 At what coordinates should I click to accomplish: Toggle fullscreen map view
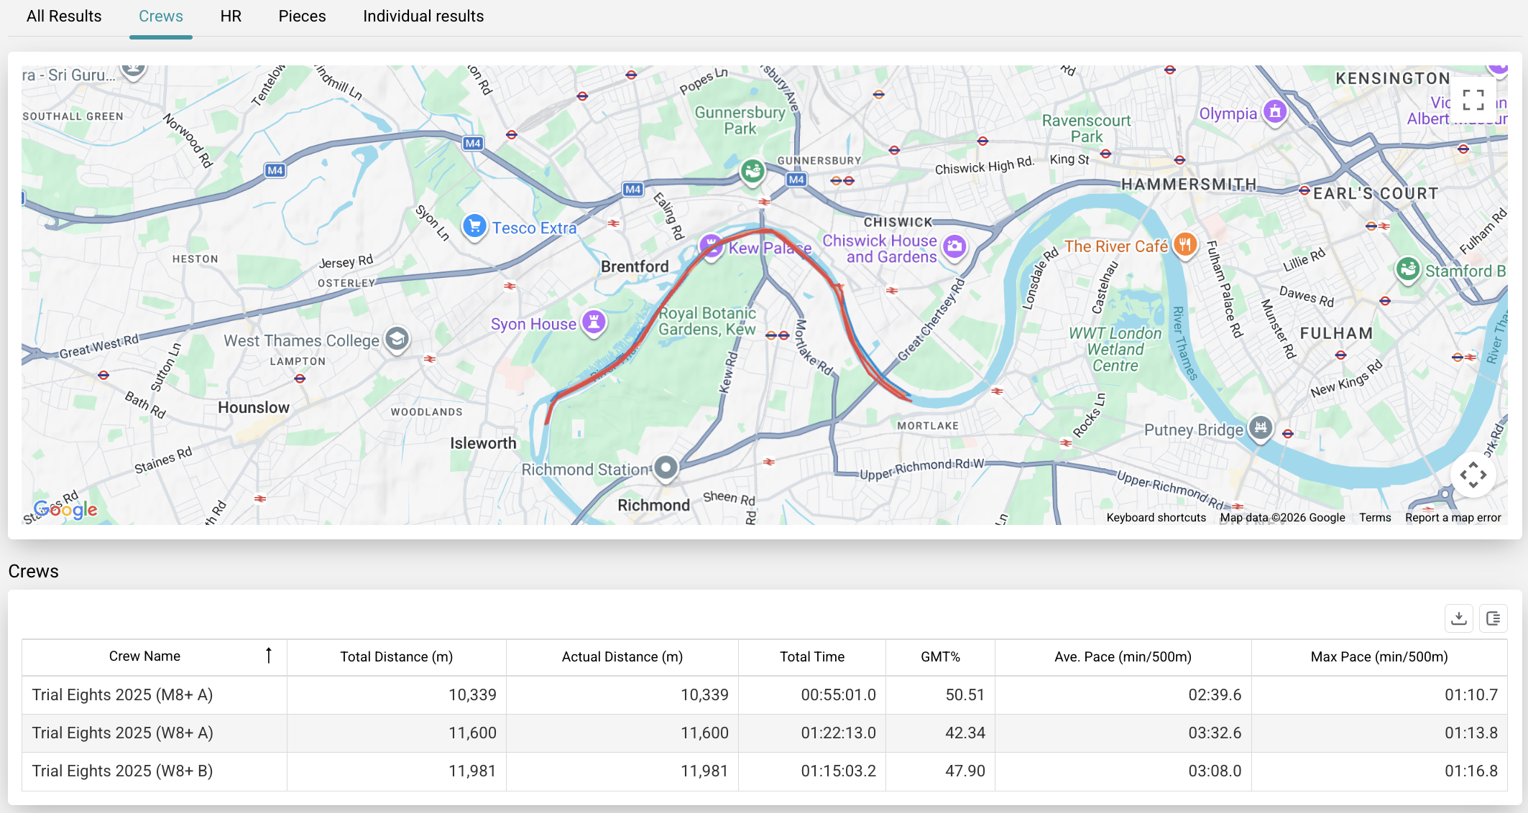[x=1473, y=100]
